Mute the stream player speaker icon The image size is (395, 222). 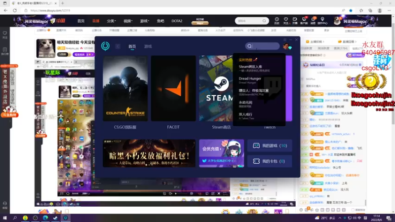pyautogui.click(x=170, y=193)
